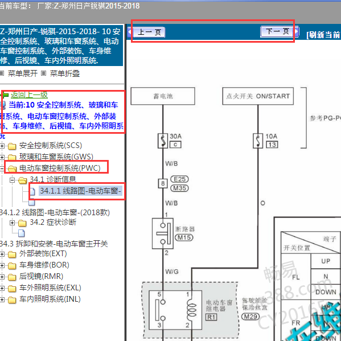Click the 上一页 previous page button

point(149,32)
